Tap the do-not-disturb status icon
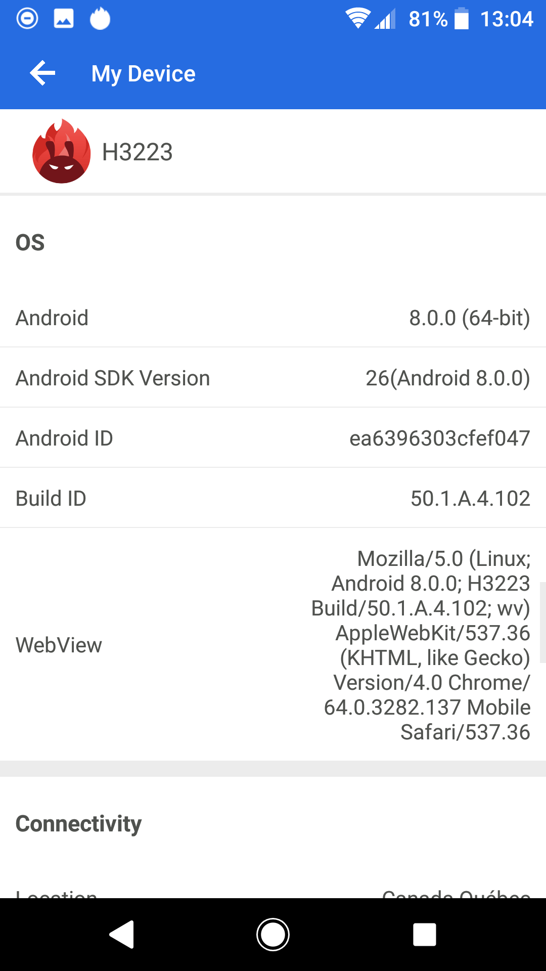 click(27, 19)
